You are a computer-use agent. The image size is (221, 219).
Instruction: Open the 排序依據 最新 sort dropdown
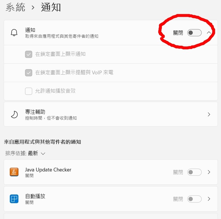click(x=25, y=154)
